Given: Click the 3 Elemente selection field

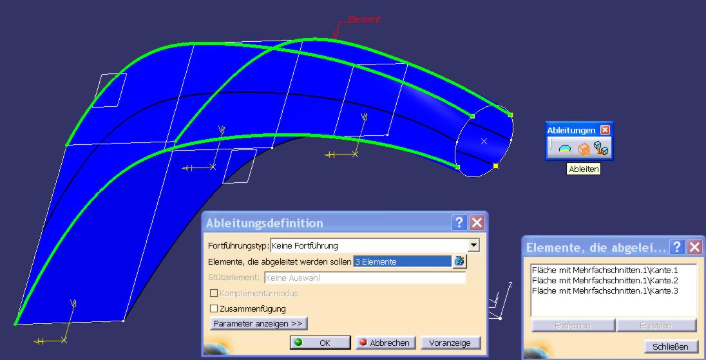Looking at the screenshot, I should click(x=402, y=261).
